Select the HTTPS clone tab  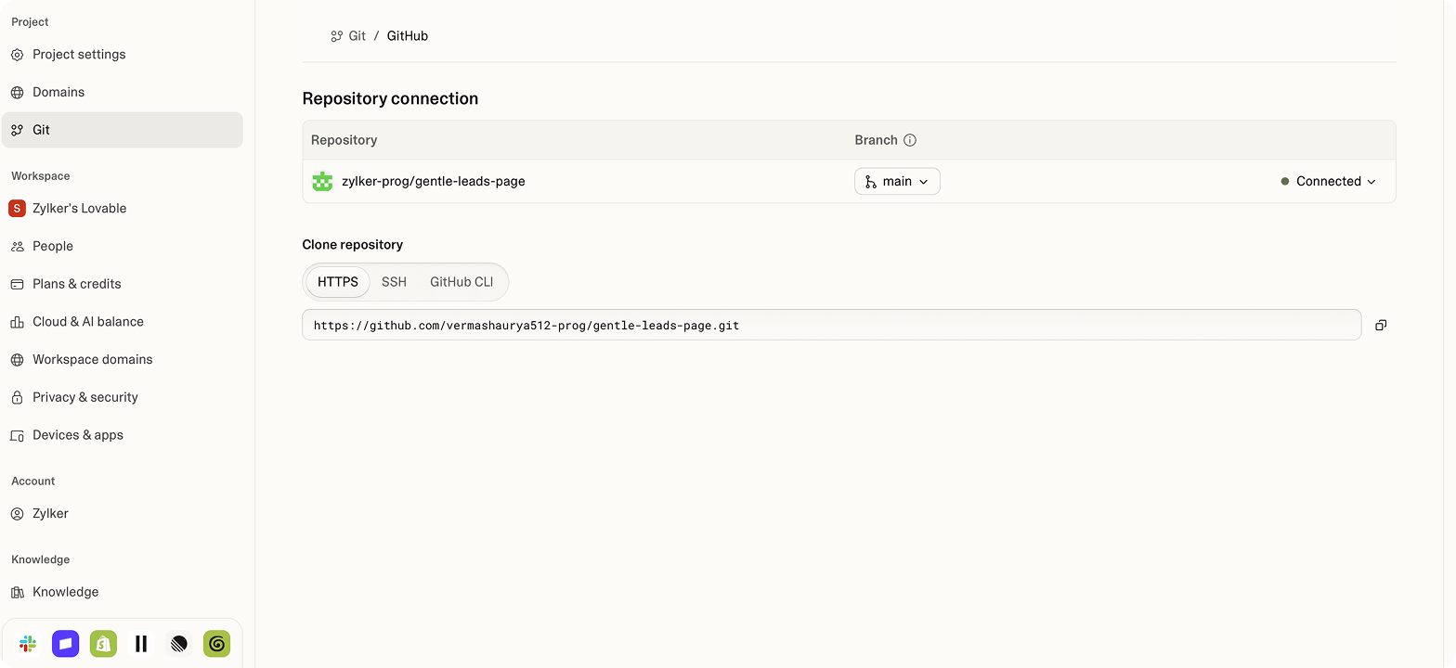coord(338,282)
